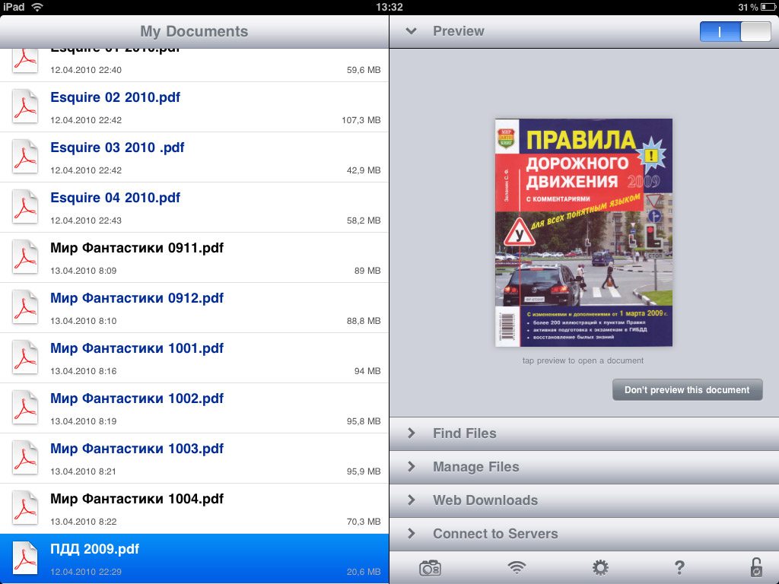Expand the Web Downloads section

click(584, 500)
